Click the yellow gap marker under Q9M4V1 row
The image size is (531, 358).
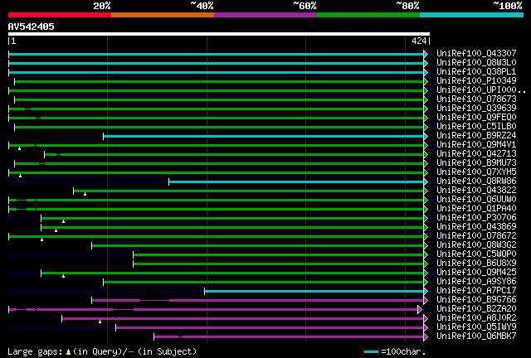point(20,148)
